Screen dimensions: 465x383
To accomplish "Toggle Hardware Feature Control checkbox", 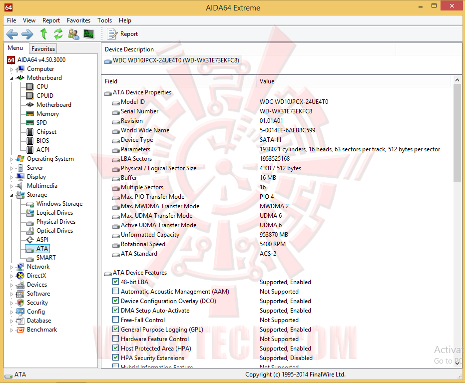I will click(x=116, y=339).
